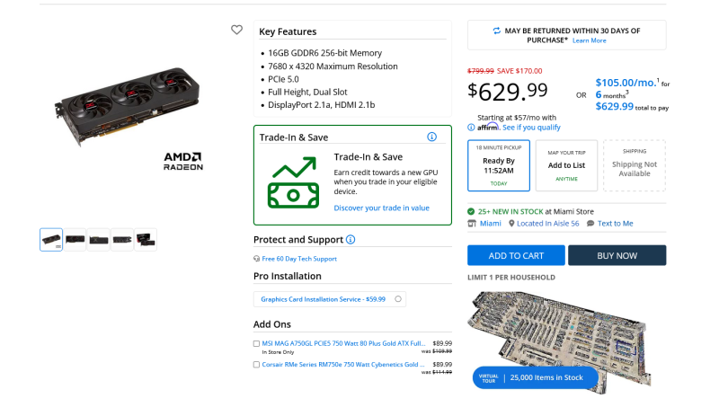Select the second product thumbnail image
This screenshot has width=728, height=416.
click(75, 240)
